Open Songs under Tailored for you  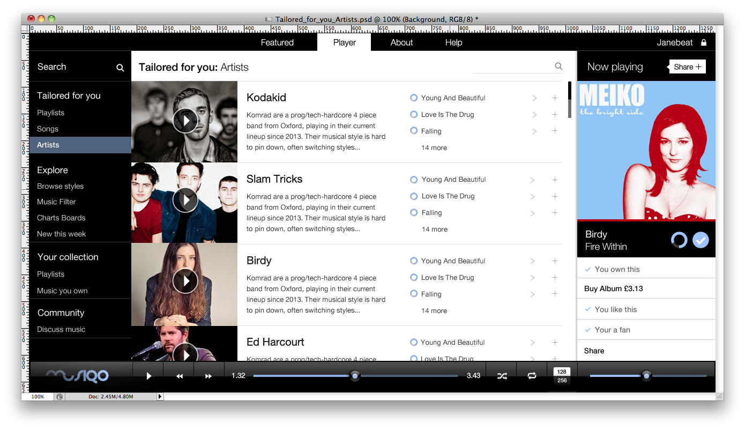(48, 129)
